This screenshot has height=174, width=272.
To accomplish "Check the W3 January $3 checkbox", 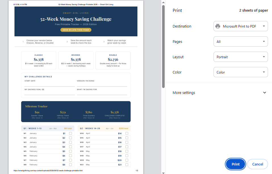I will coord(70,142).
